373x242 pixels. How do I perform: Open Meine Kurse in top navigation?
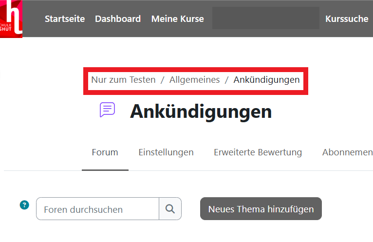point(177,19)
